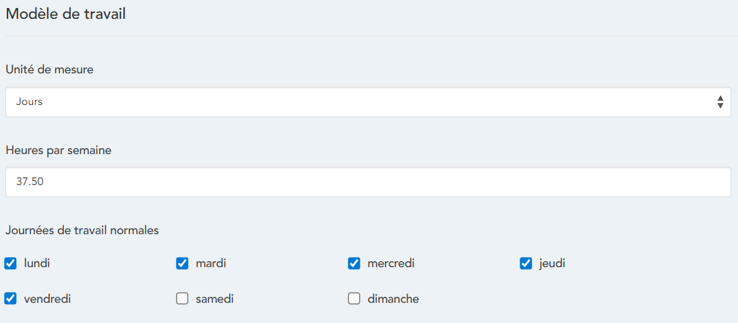Click the "Heures par semaine" field label
738x323 pixels.
click(59, 150)
